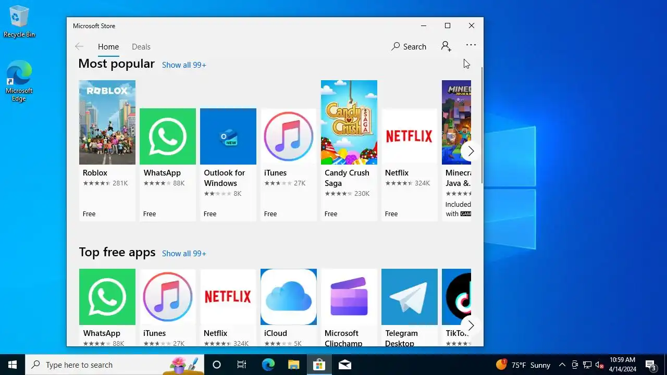Open iTunes icon in Top free apps
Image resolution: width=667 pixels, height=375 pixels.
(168, 297)
